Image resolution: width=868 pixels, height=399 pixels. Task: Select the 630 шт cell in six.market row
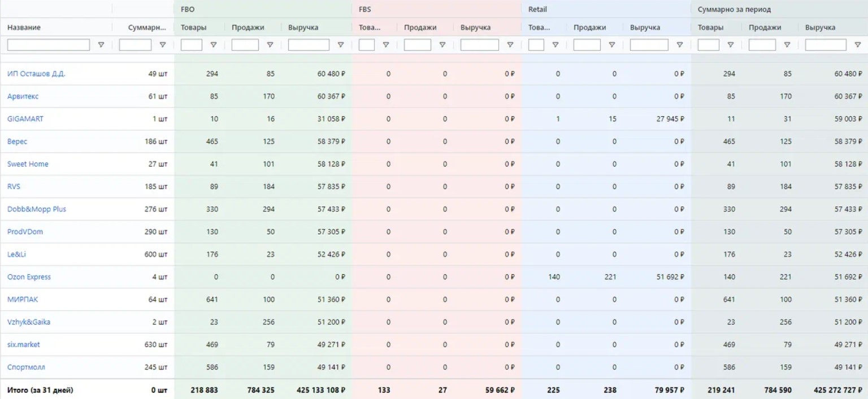coord(156,345)
